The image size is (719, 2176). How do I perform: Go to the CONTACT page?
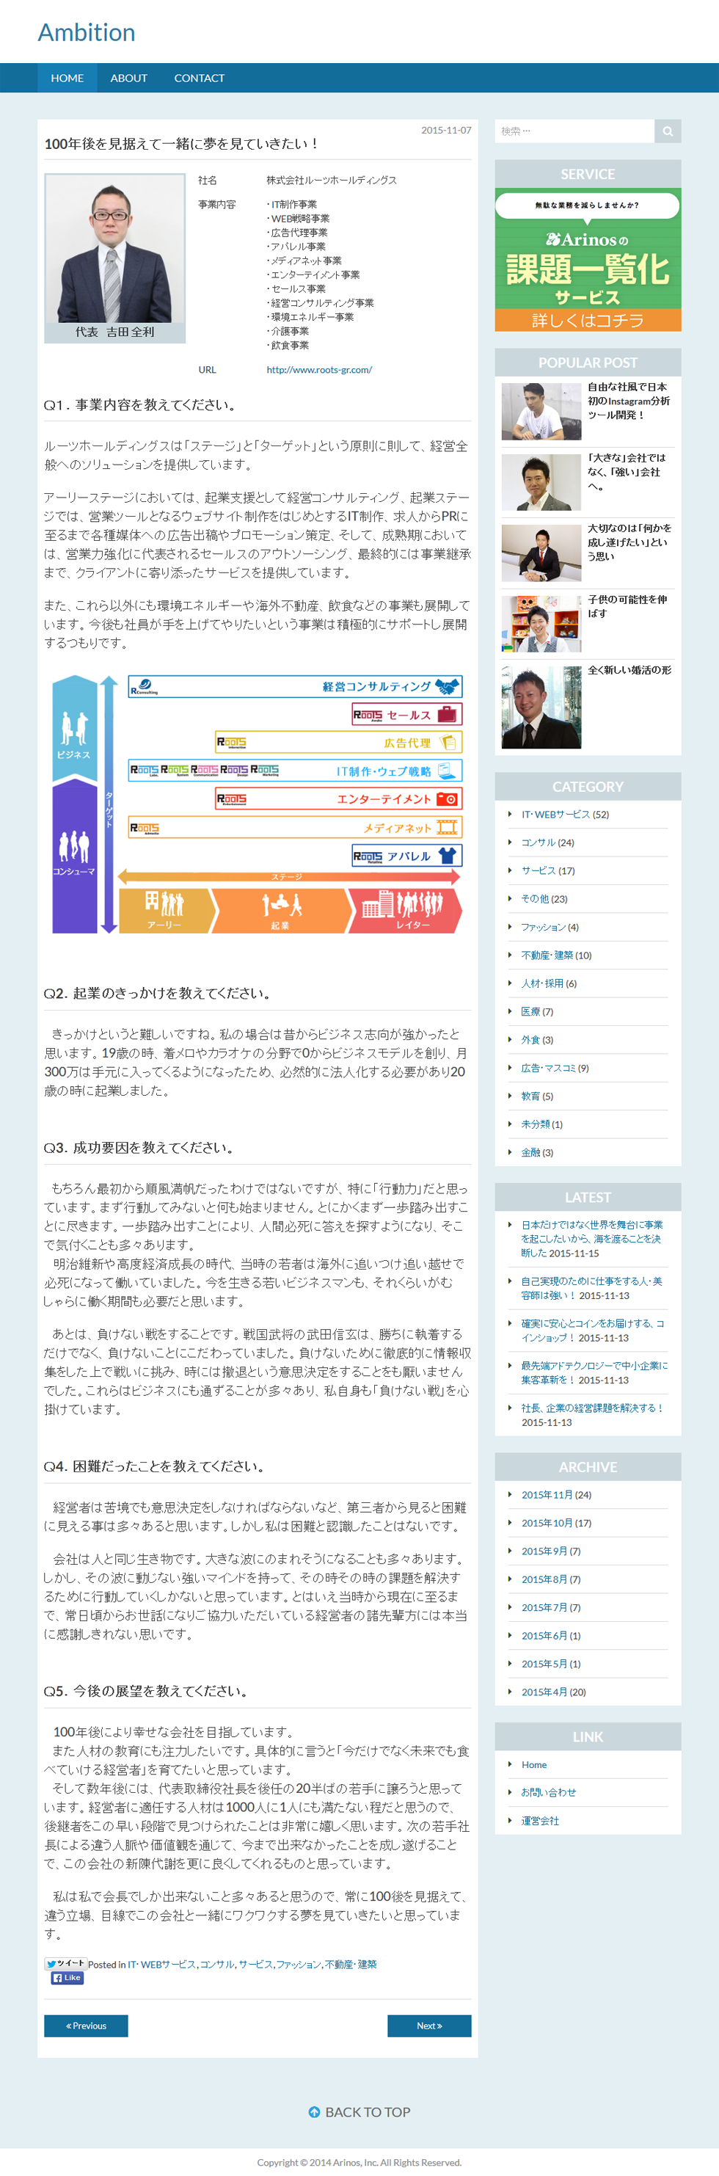point(200,78)
